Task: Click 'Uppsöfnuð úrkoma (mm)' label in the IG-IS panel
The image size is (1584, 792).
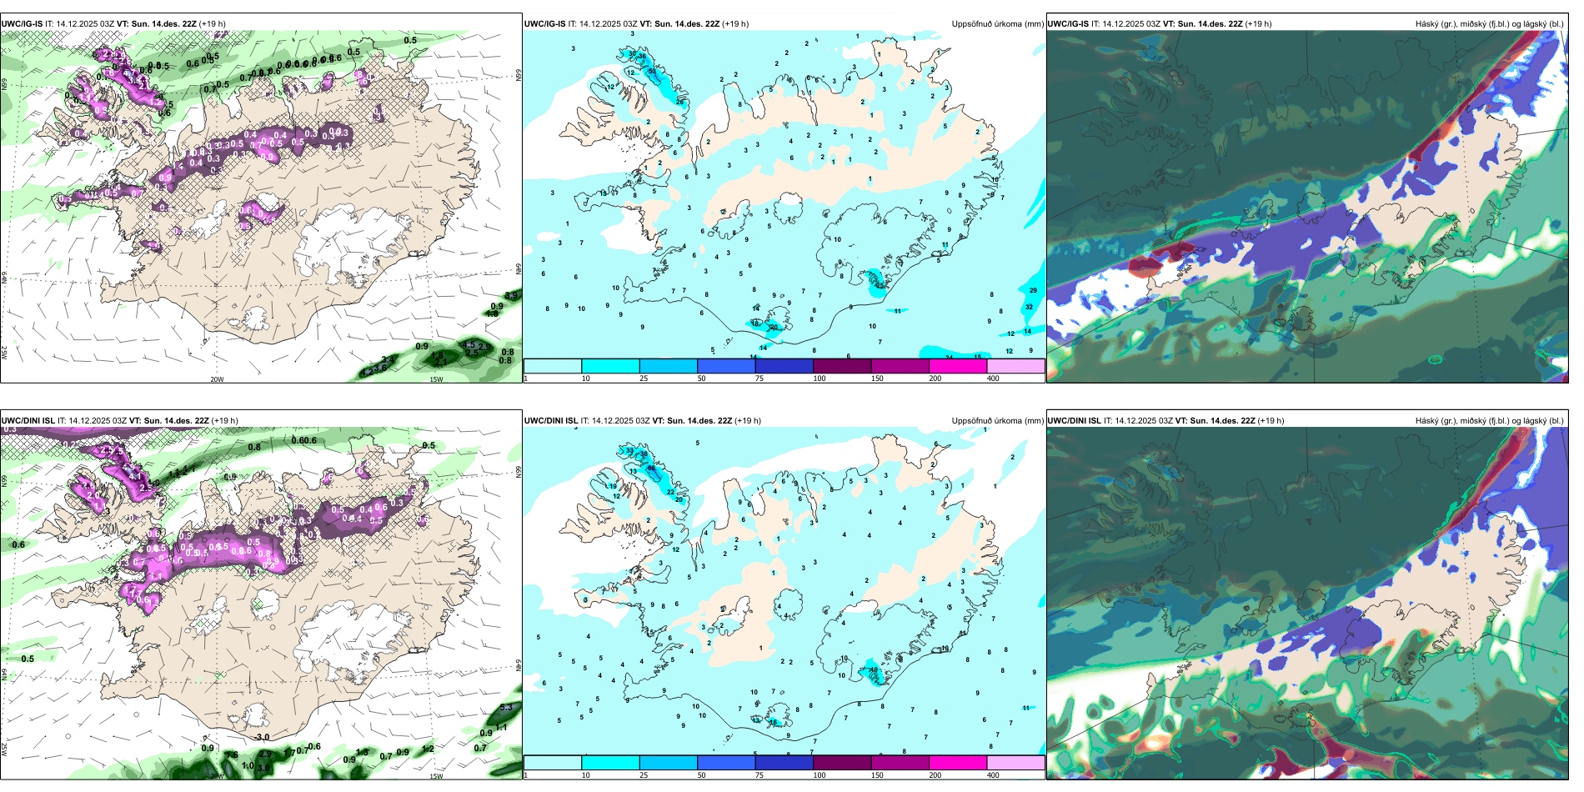Action: (x=998, y=24)
